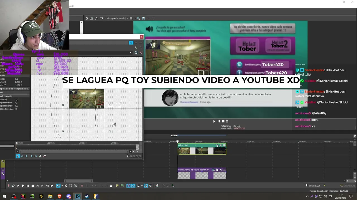Open the Video 1 juli clip menu button
Screen dimensions: 357x200
pyautogui.click(x=224, y=145)
